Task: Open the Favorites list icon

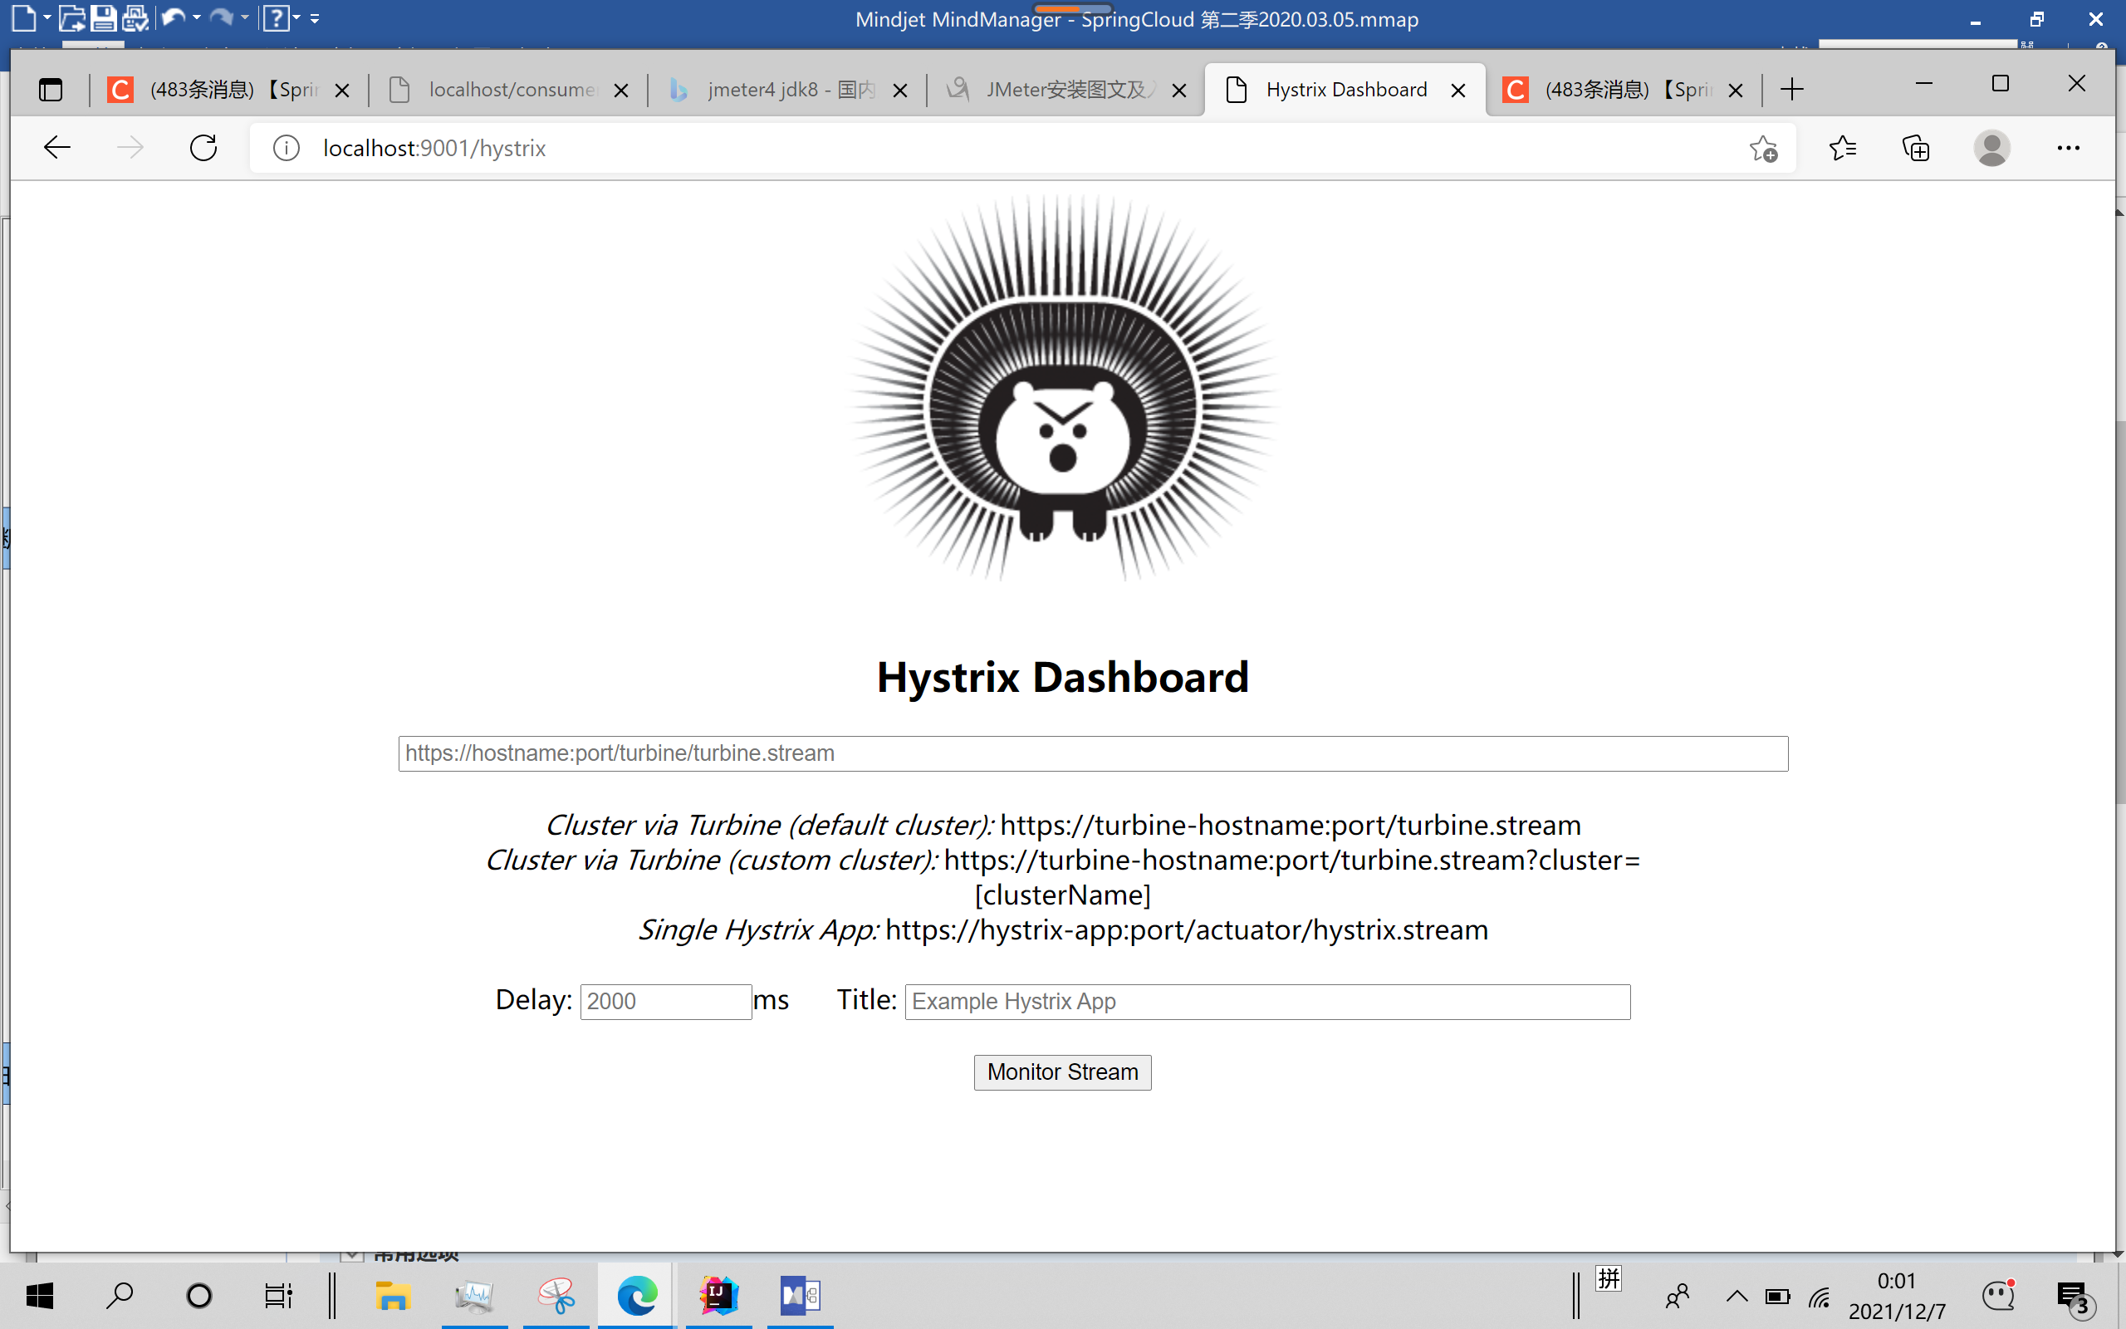Action: coord(1842,148)
